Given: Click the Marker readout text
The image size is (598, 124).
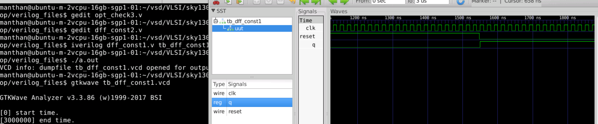Looking at the screenshot, I should point(484,2).
